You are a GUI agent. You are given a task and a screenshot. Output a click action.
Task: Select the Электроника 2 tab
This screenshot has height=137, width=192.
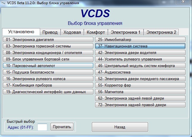click(x=161, y=32)
